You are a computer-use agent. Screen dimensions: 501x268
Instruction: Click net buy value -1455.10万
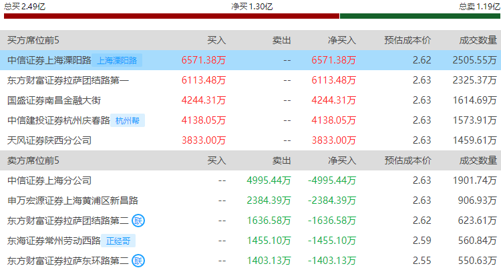332,241
